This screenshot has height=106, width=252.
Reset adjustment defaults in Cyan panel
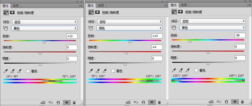point(227,102)
